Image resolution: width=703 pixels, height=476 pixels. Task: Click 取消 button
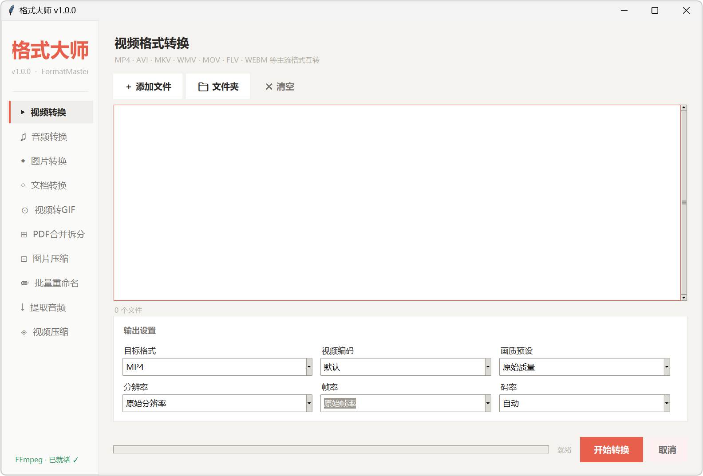(x=667, y=450)
